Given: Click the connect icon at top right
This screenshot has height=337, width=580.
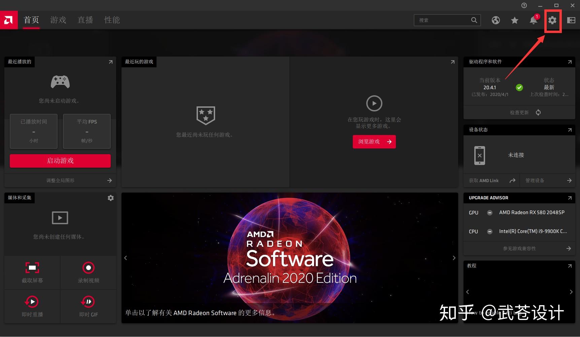Looking at the screenshot, I should (571, 20).
